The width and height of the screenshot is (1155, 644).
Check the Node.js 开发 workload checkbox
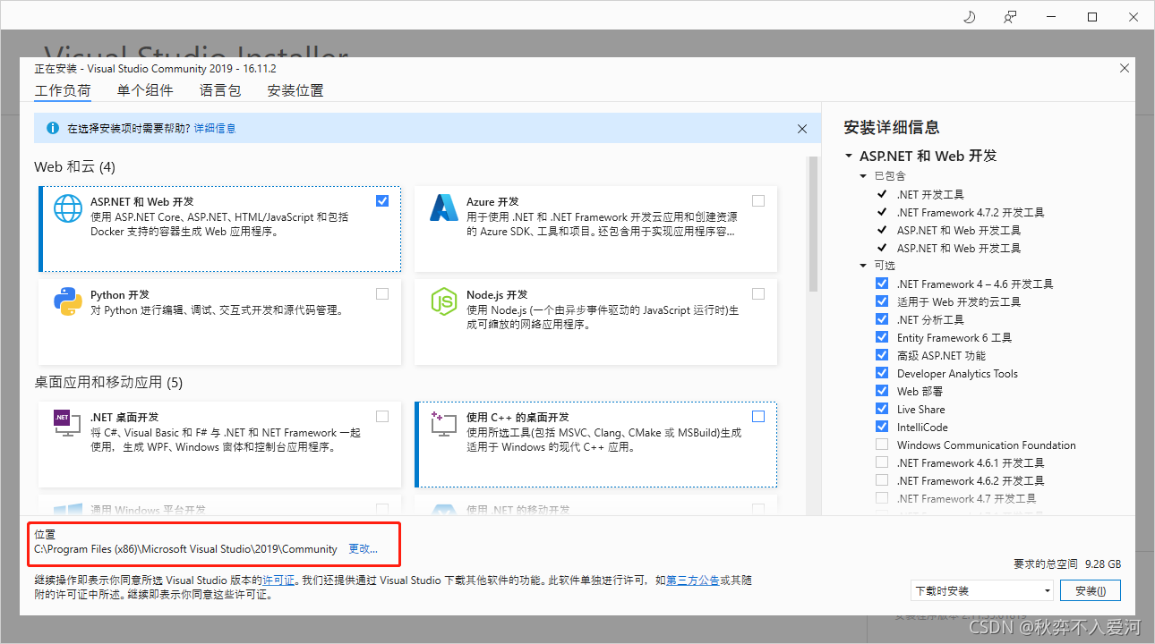point(758,293)
